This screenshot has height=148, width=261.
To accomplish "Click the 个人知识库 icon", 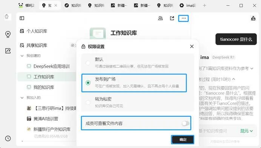I will coord(22,31).
